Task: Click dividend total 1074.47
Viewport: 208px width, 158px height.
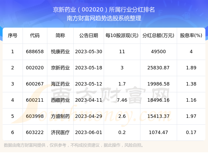Action: (x=158, y=132)
